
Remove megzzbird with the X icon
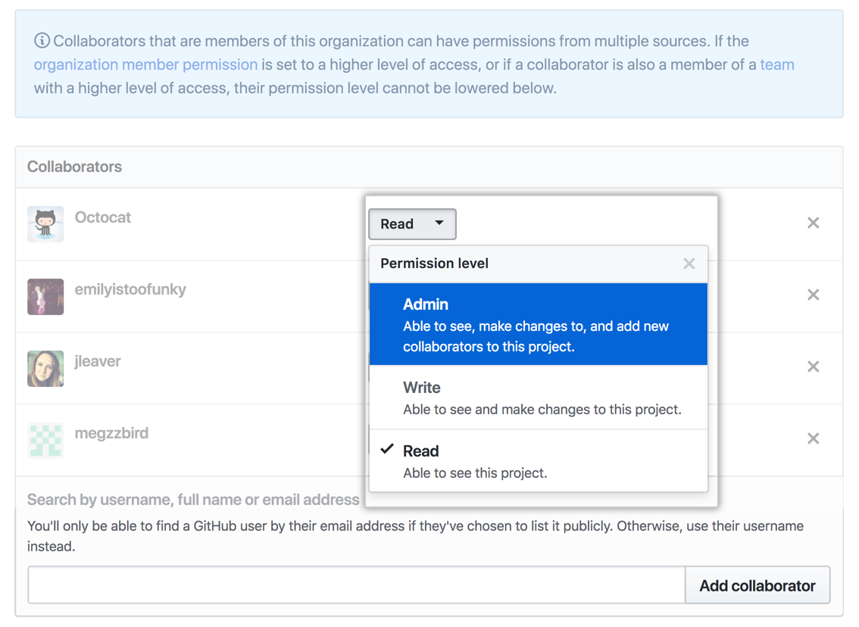813,438
